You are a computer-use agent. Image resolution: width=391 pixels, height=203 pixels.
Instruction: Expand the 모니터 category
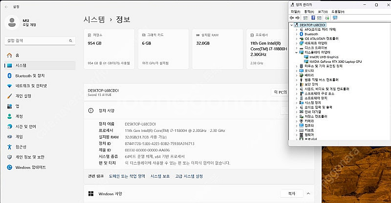tap(296, 71)
